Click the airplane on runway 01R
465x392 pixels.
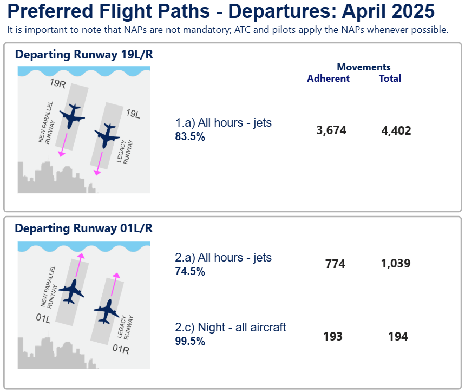[x=107, y=312]
